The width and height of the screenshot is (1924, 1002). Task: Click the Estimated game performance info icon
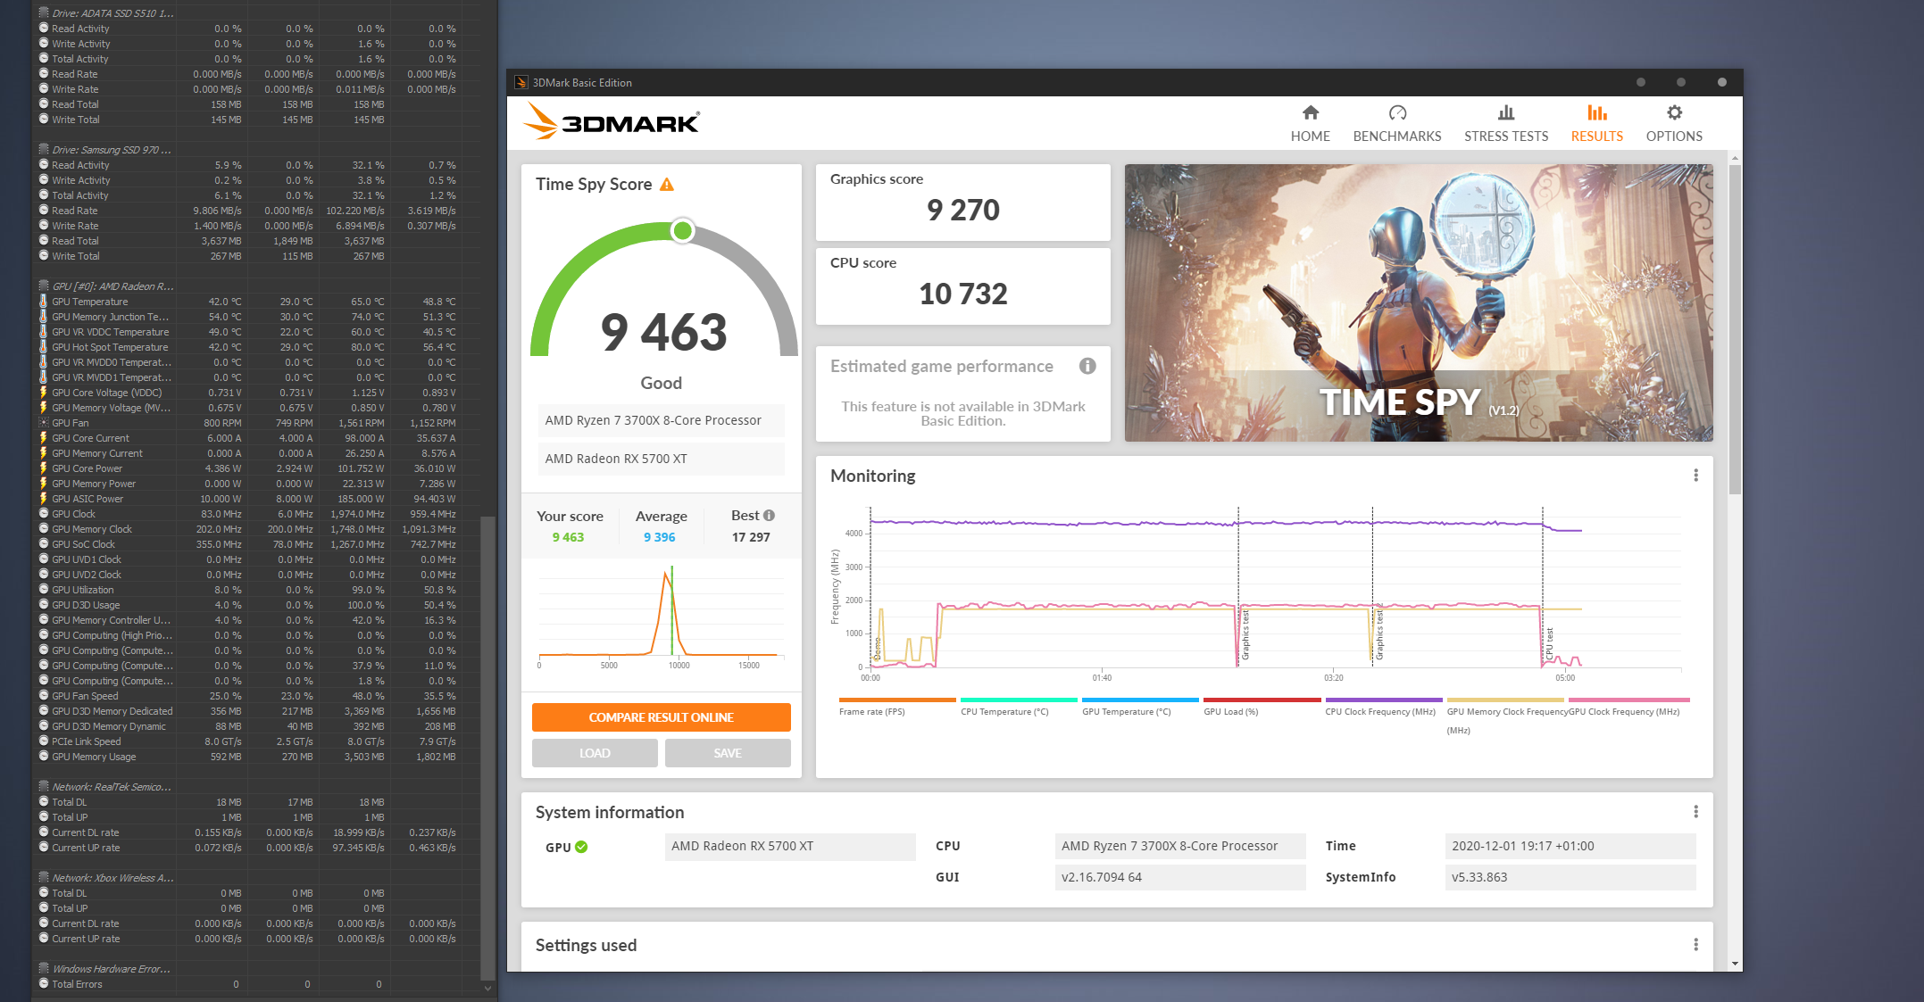[x=1087, y=366]
